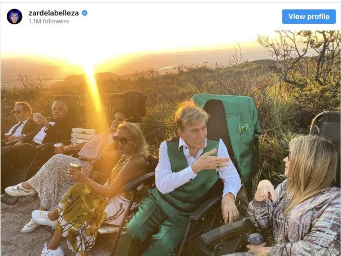Image resolution: width=341 pixels, height=256 pixels.
Task: Click the setting sun in the photo
Action: click(89, 67)
